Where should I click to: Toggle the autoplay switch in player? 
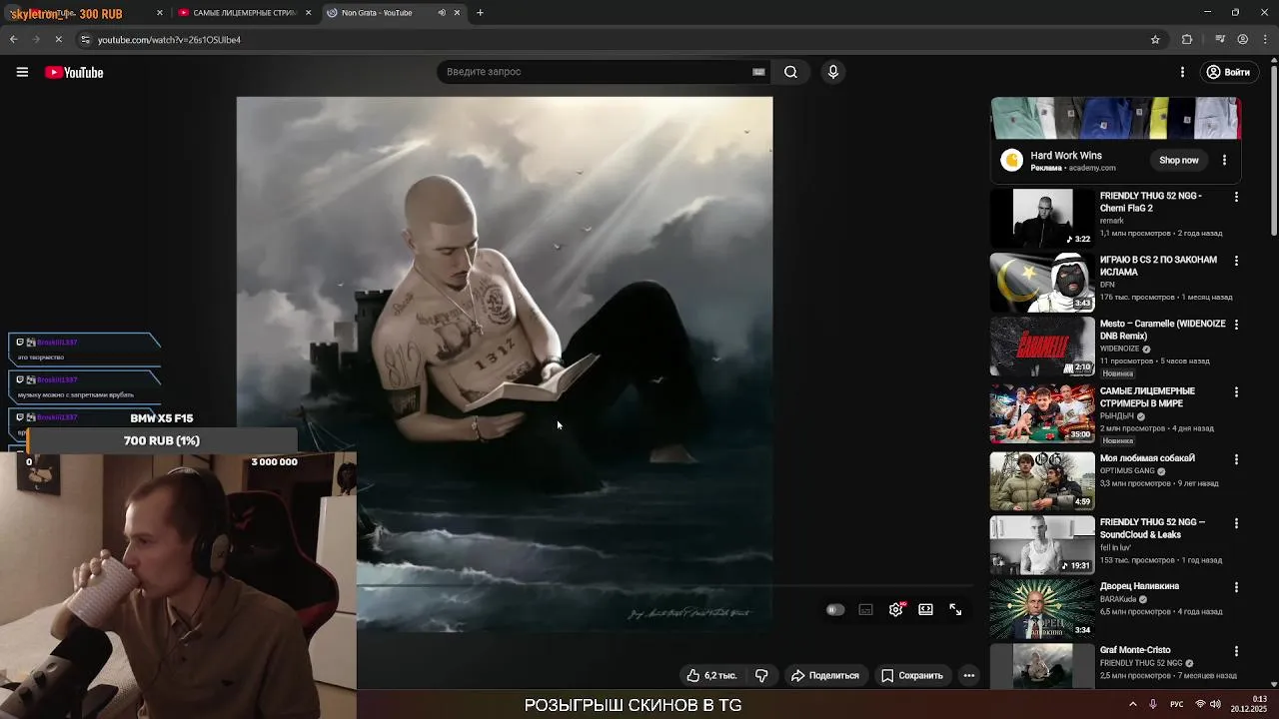[835, 609]
